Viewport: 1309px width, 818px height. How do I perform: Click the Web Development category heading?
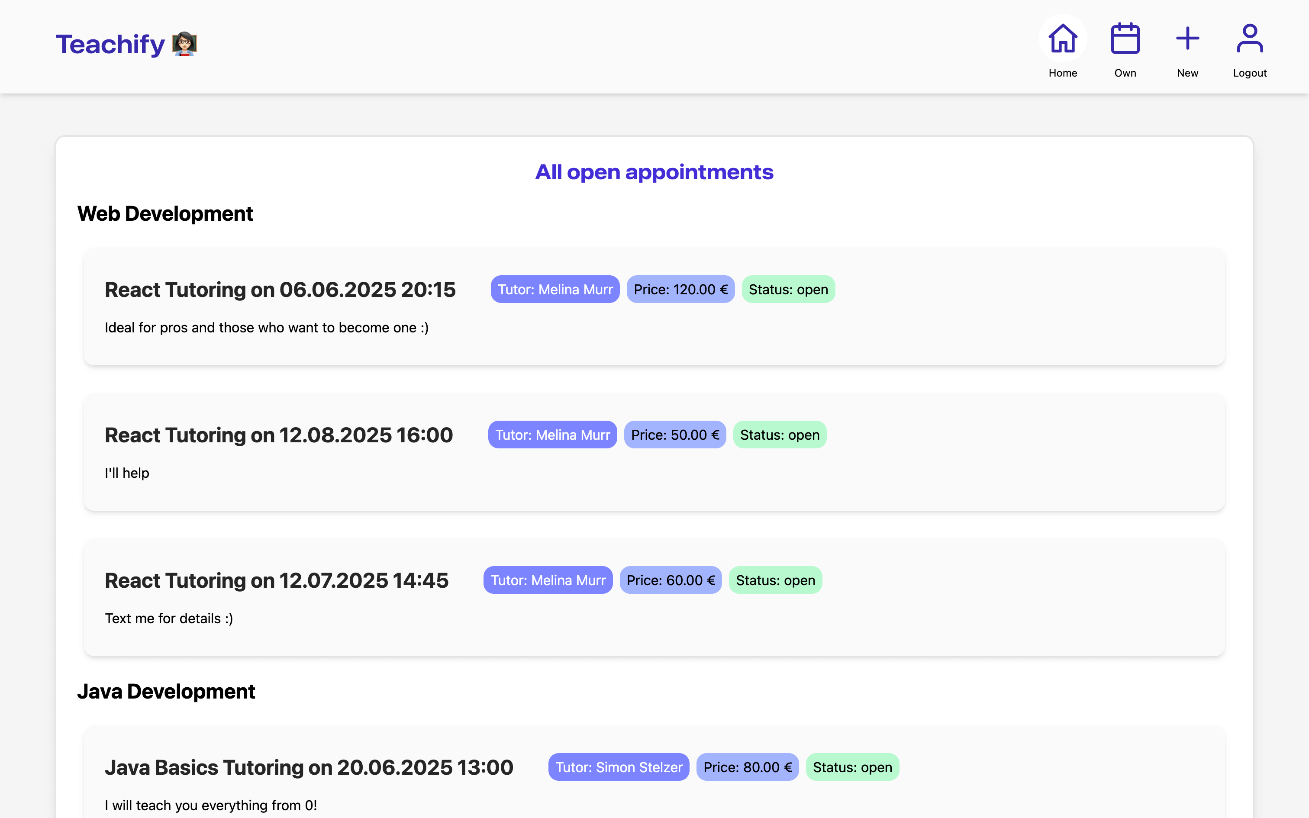pos(165,214)
